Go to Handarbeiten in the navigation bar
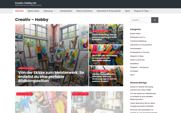The height and width of the screenshot is (113, 181). click(66, 11)
